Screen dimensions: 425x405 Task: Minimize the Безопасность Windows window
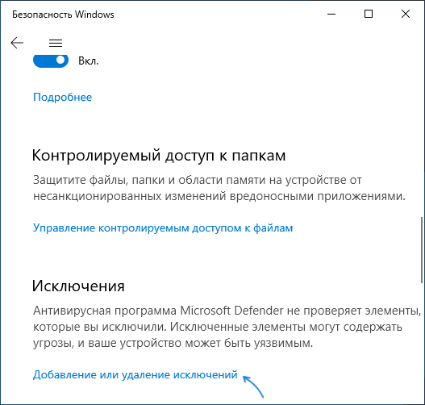pos(331,14)
